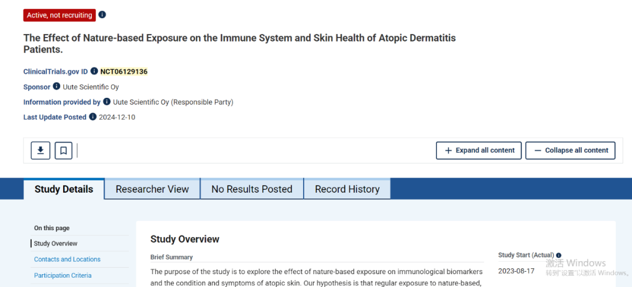Click the Active, not recruiting status badge
This screenshot has width=632, height=287.
(x=59, y=15)
